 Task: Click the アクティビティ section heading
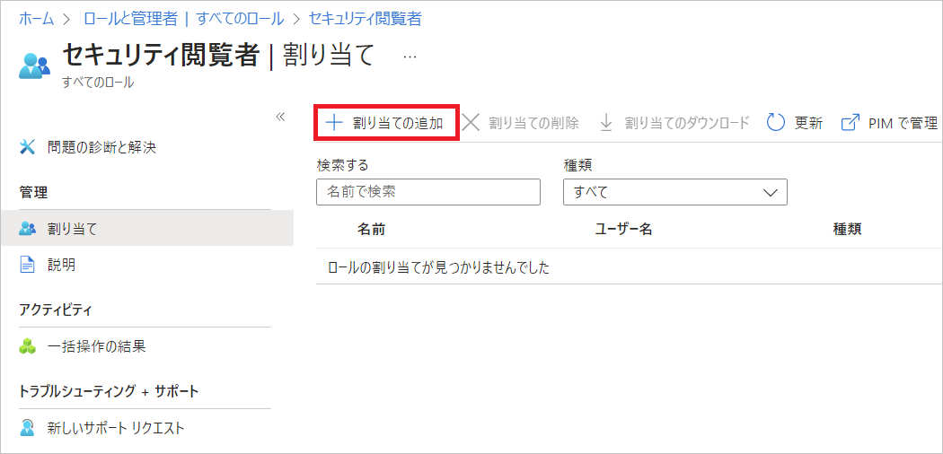(x=56, y=310)
